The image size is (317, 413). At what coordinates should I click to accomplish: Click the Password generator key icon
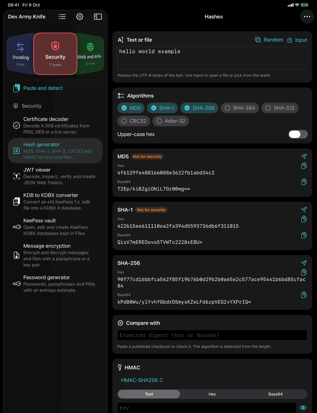click(x=16, y=284)
